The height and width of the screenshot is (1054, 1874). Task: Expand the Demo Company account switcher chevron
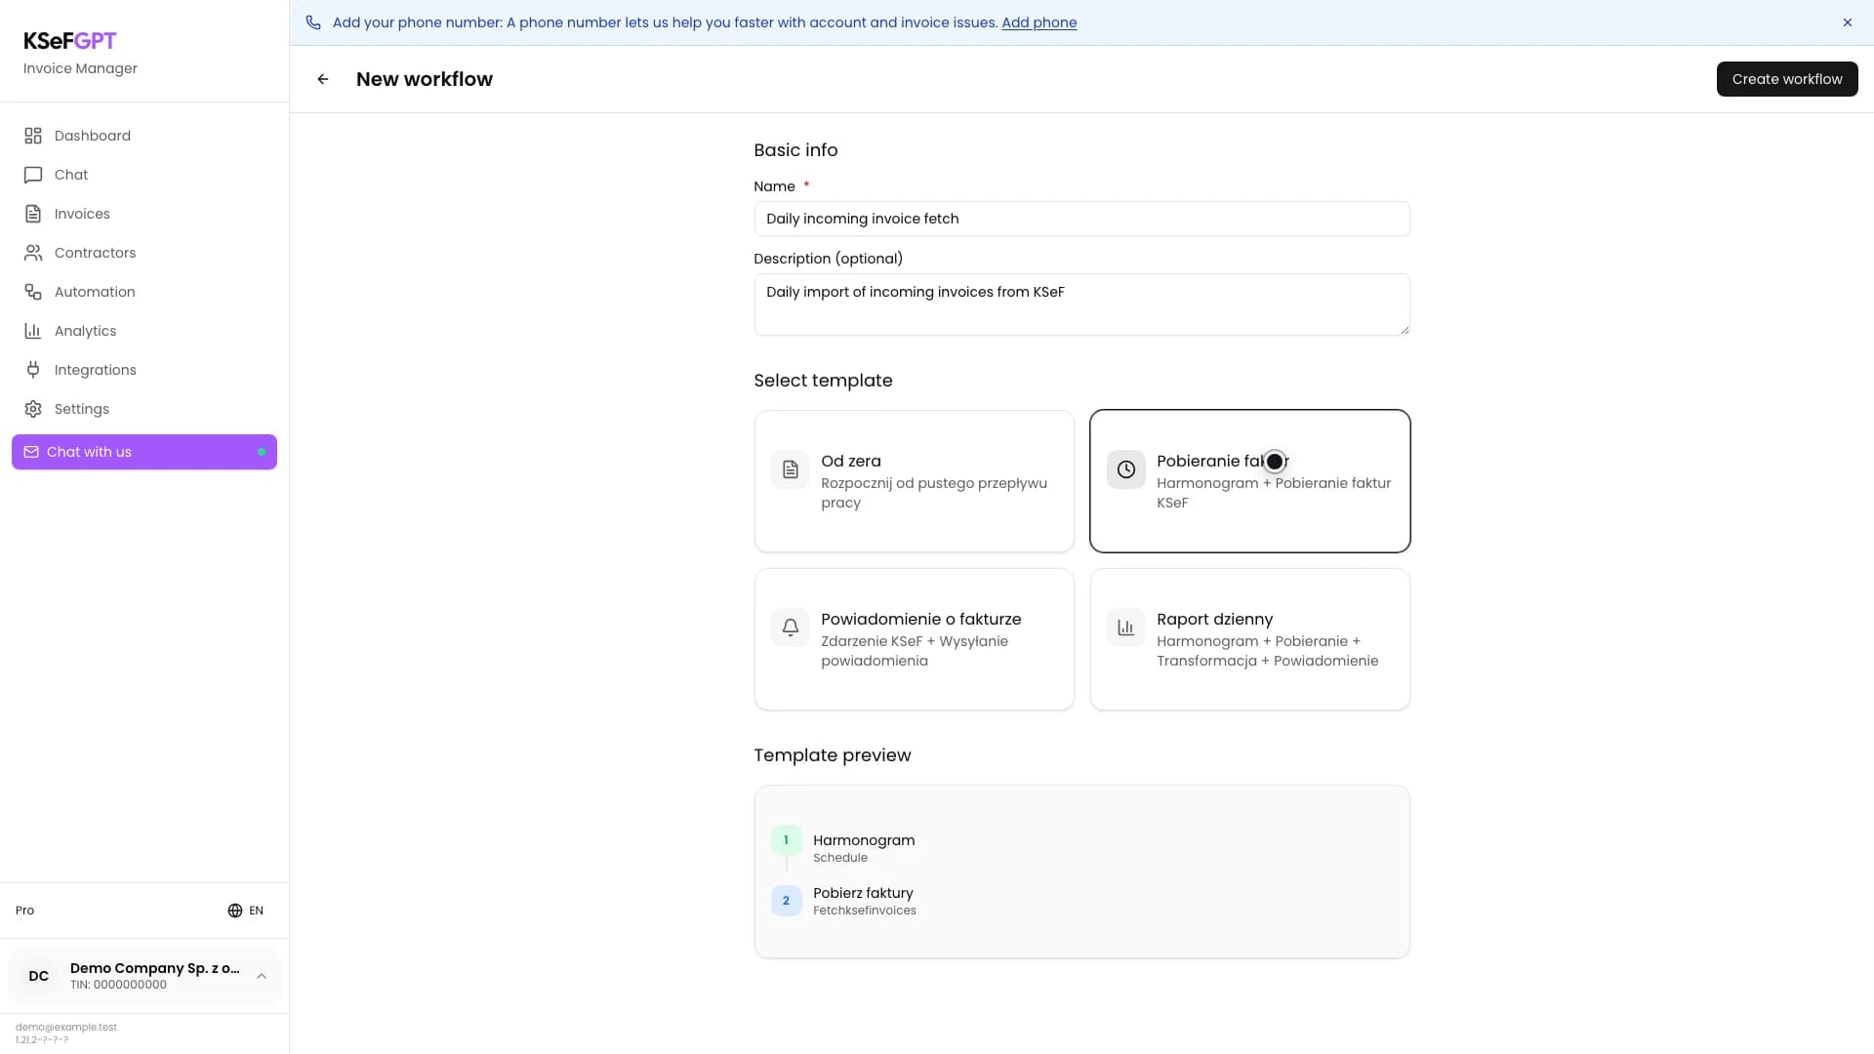pyautogui.click(x=262, y=976)
